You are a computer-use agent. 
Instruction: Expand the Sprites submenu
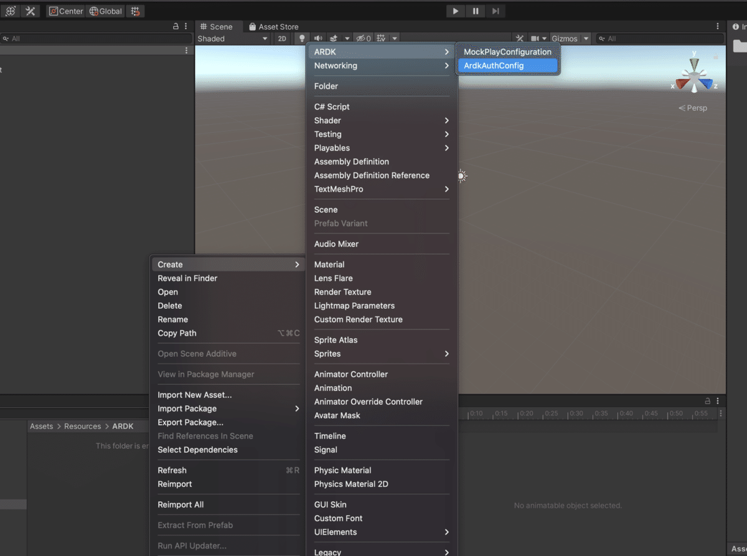coord(382,354)
